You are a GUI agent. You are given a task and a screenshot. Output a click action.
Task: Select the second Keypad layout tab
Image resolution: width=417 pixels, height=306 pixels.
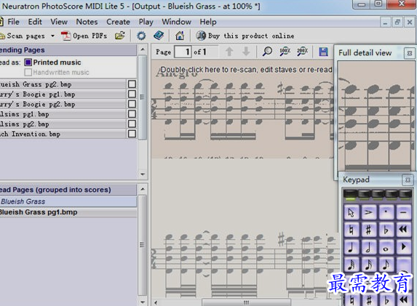(x=364, y=195)
